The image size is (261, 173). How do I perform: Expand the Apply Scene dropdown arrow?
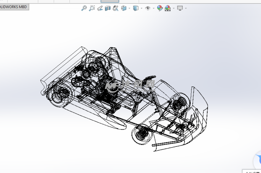coord(173,8)
